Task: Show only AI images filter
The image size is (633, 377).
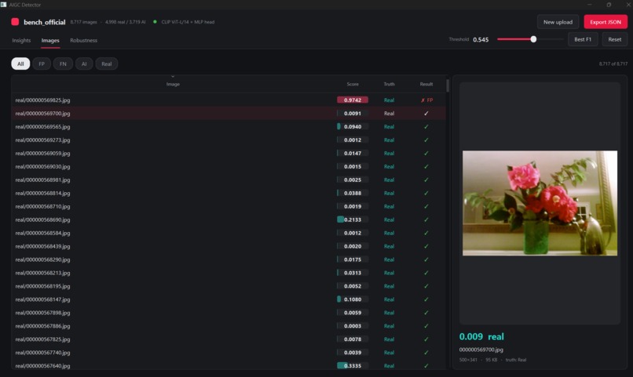Action: click(84, 63)
